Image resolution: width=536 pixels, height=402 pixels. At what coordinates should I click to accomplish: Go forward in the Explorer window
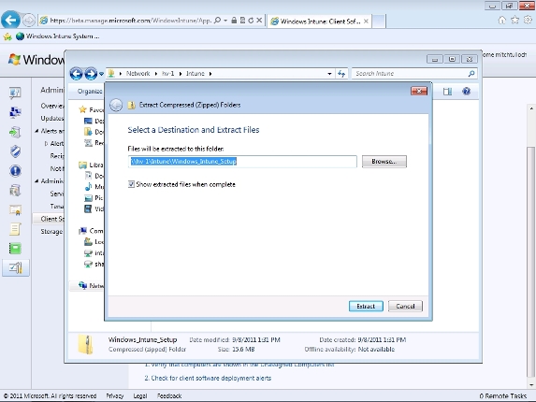coord(91,74)
